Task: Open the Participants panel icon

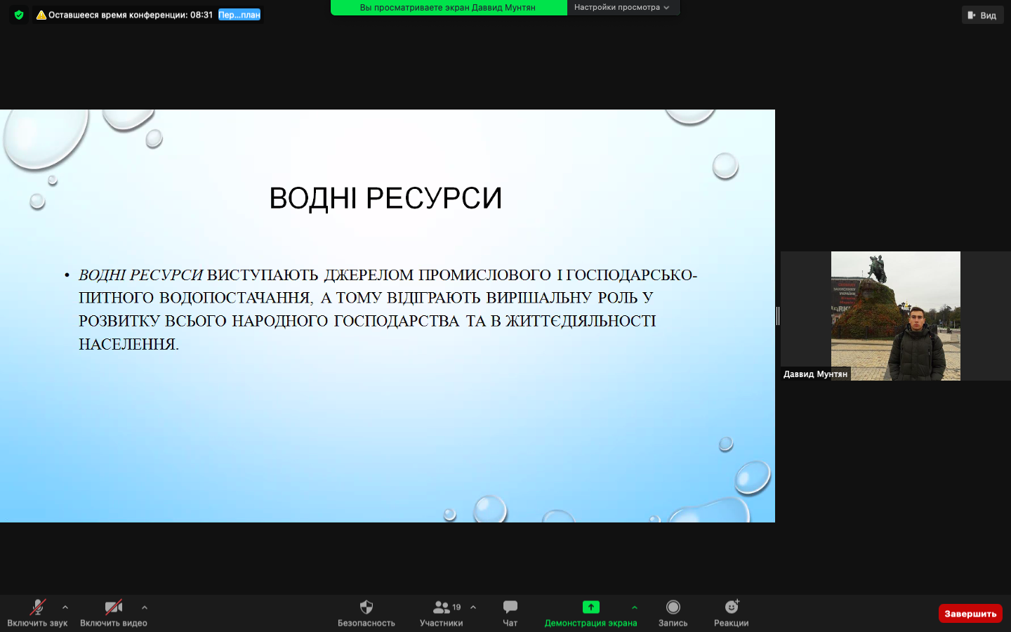Action: (x=441, y=607)
